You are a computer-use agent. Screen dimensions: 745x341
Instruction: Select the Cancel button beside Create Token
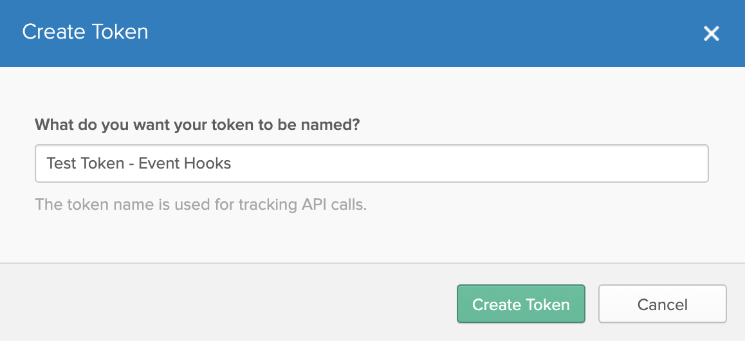662,304
